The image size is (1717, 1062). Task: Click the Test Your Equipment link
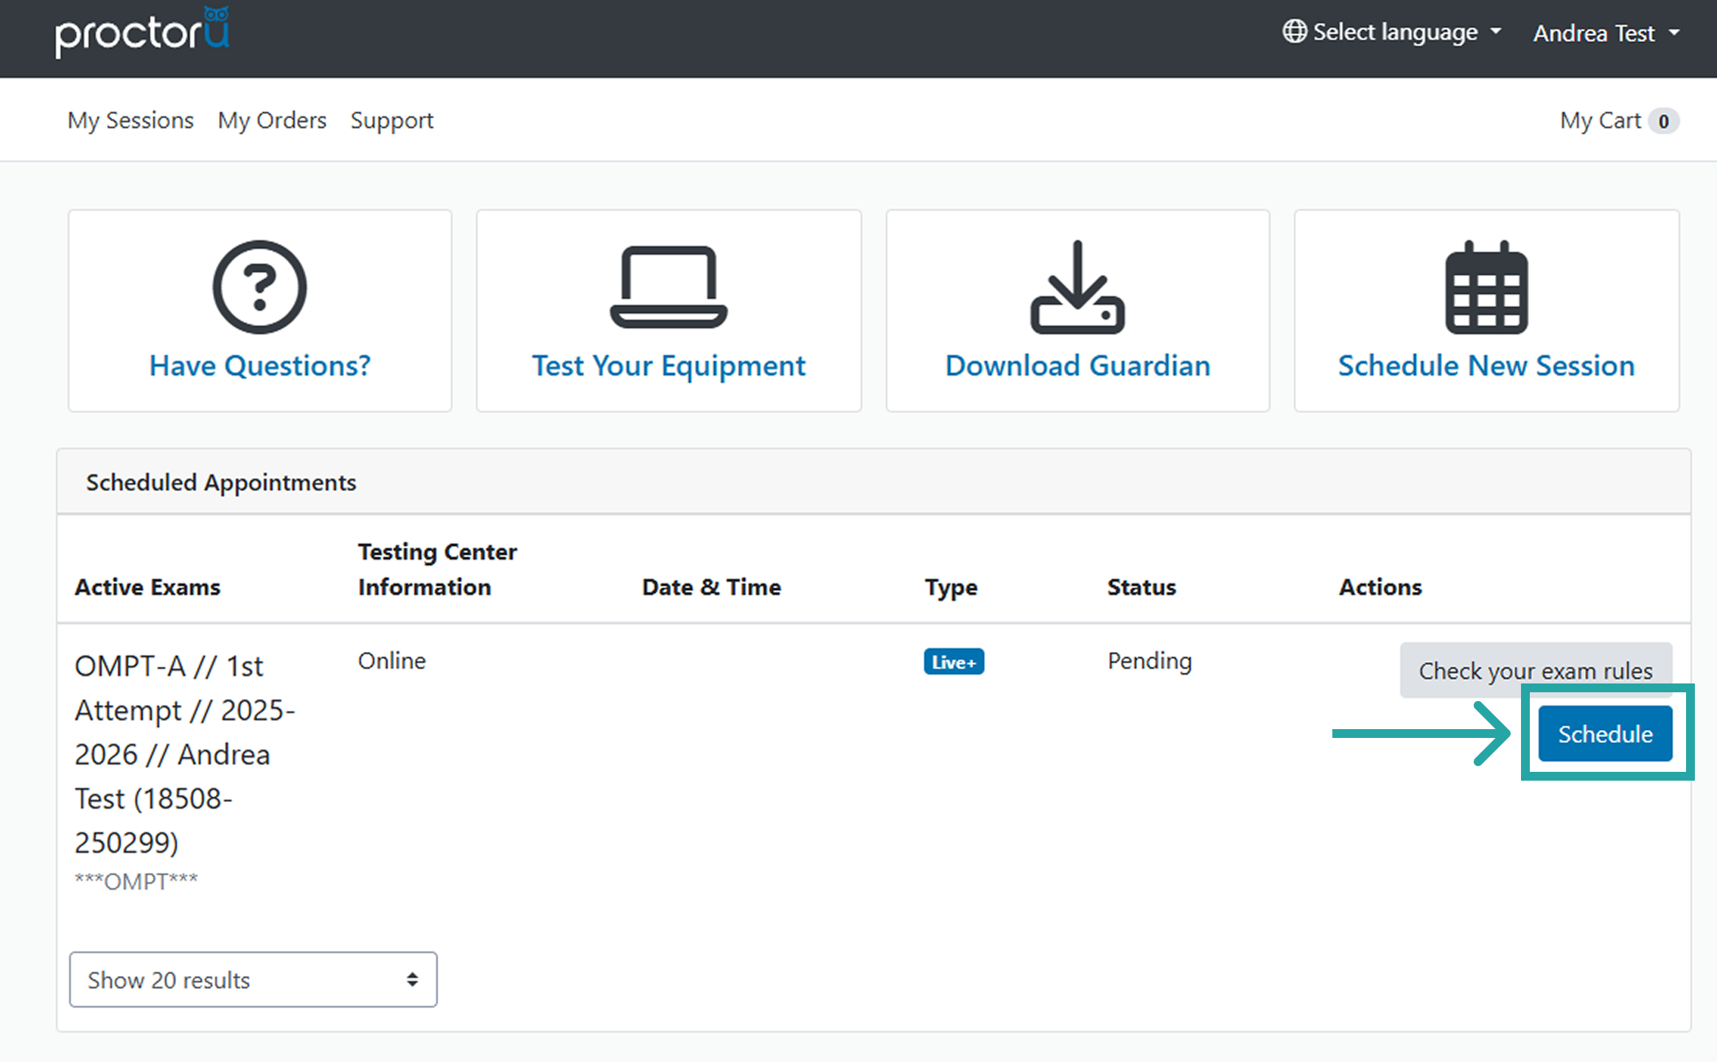[x=668, y=365]
